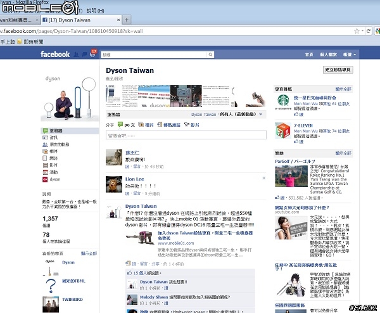
Task: Click the Firefox address bar URL
Action: click(72, 31)
